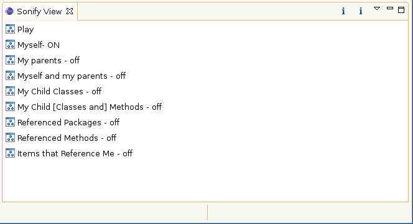Click the icon beside Play
The image size is (413, 224).
11,29
